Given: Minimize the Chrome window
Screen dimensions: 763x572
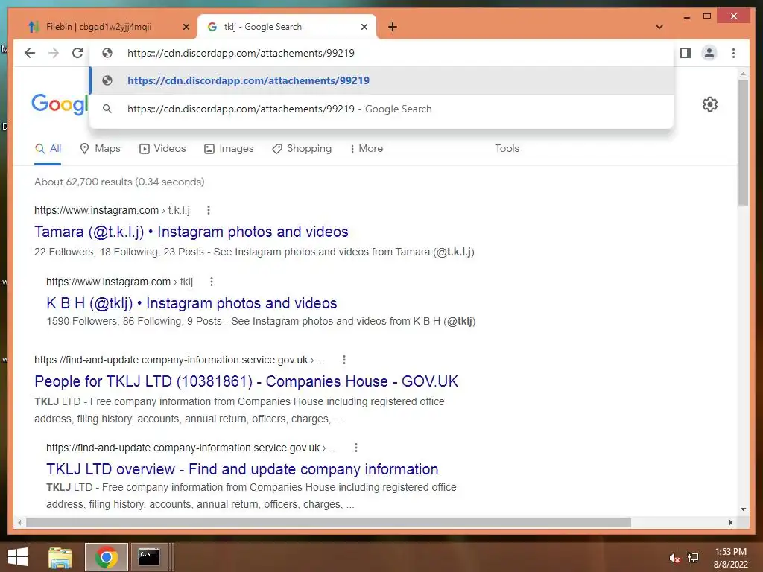Looking at the screenshot, I should pyautogui.click(x=686, y=16).
